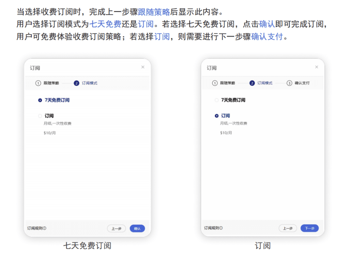Click 上一步 button in the left dialog
The height and width of the screenshot is (259, 349).
[116, 229]
